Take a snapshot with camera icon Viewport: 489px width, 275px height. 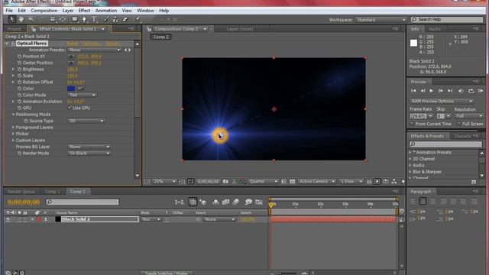coord(225,181)
